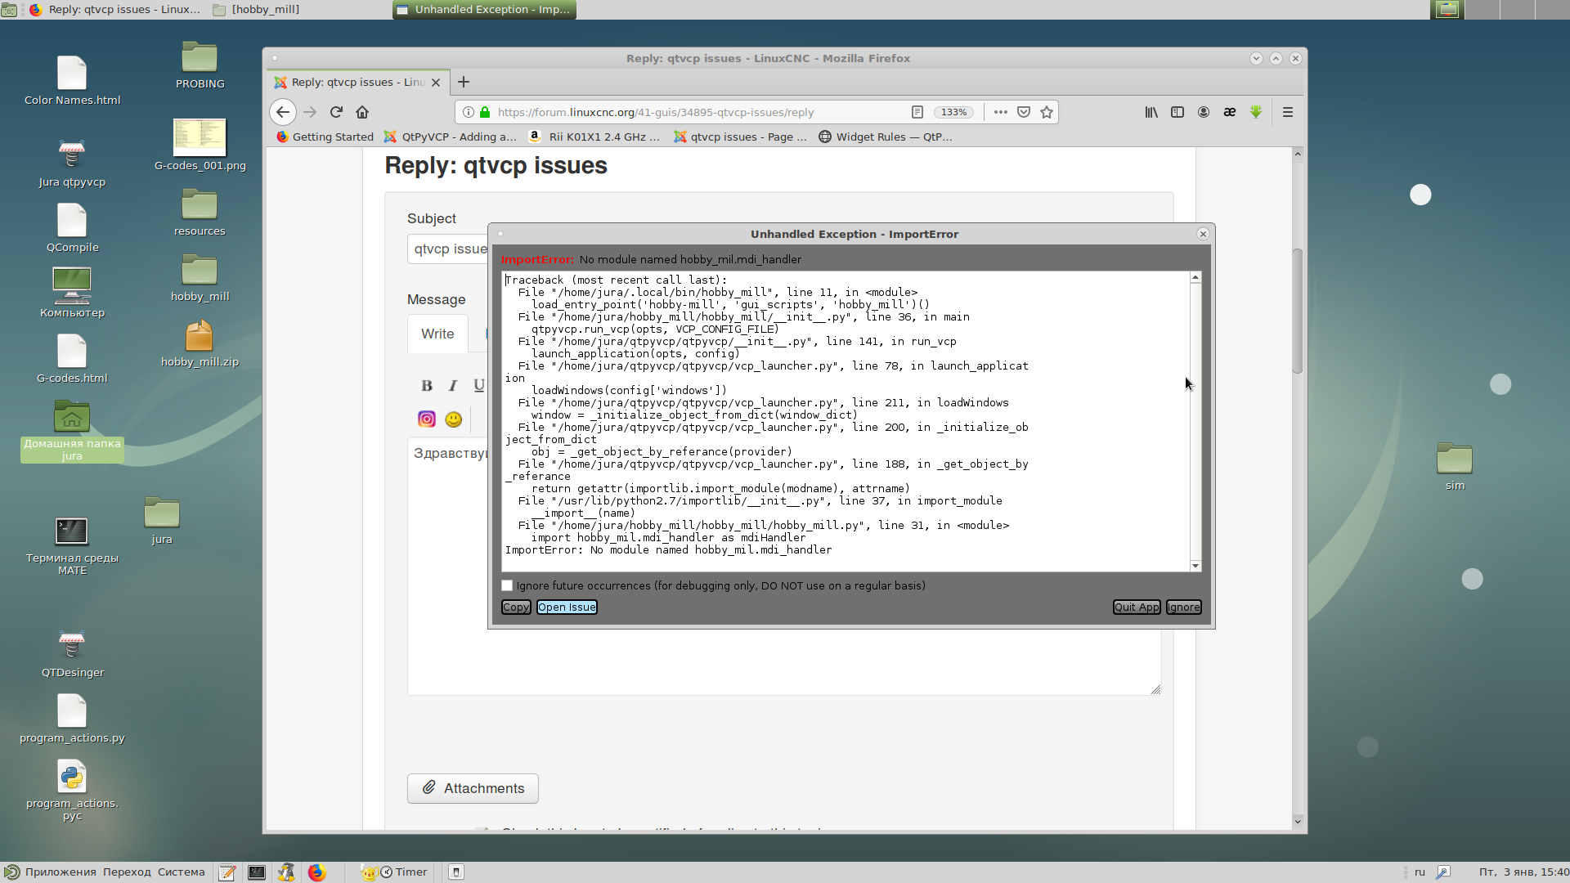Go back using Firefox back arrow
Image resolution: width=1570 pixels, height=883 pixels.
283,112
